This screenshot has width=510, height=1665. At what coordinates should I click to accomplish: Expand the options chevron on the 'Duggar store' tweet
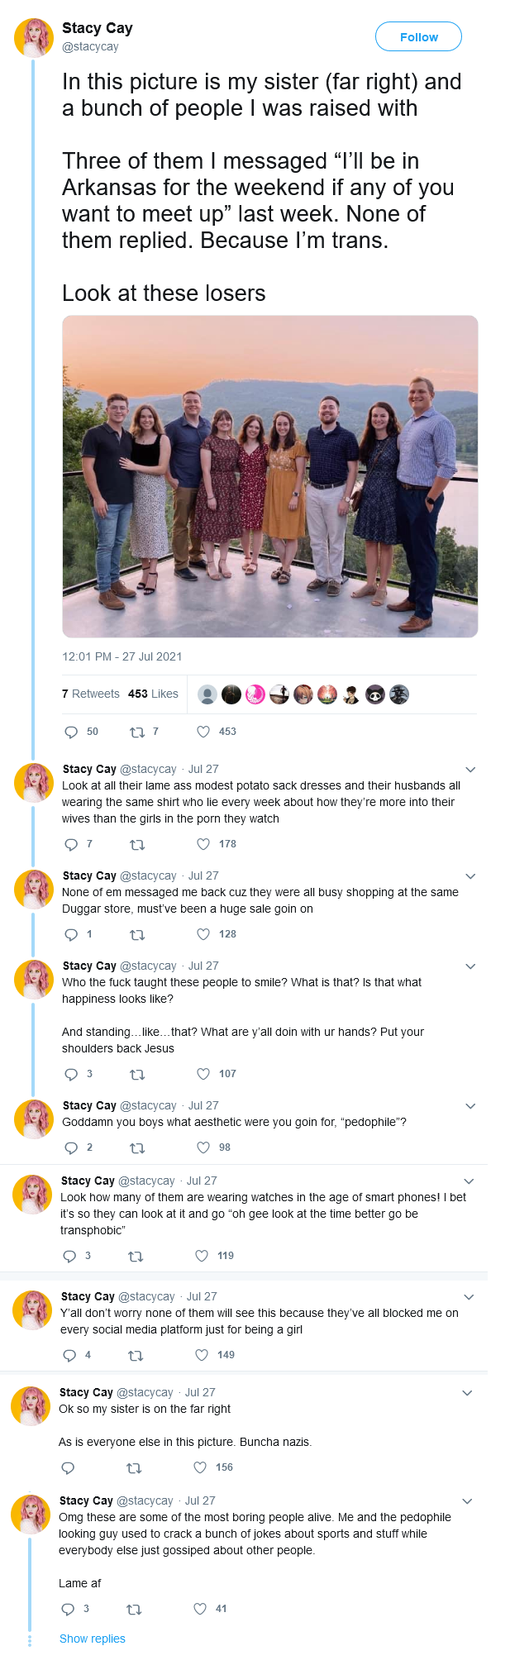click(470, 876)
